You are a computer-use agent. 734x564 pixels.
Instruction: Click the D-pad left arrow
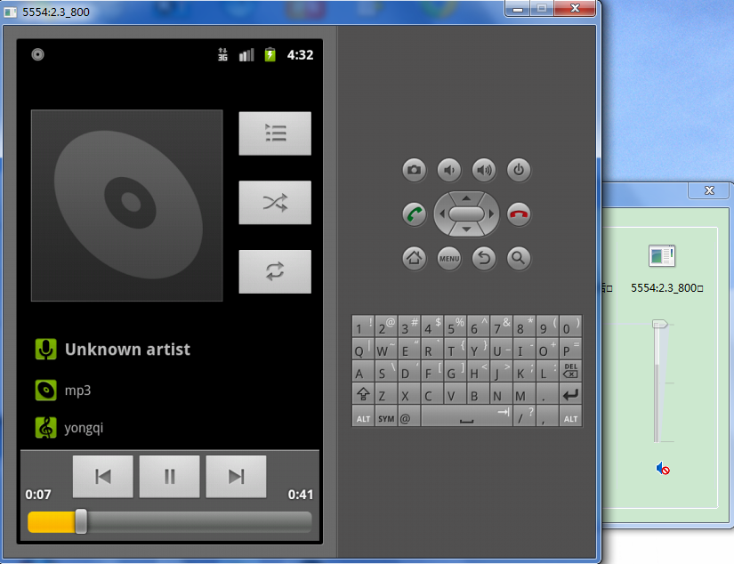point(441,214)
